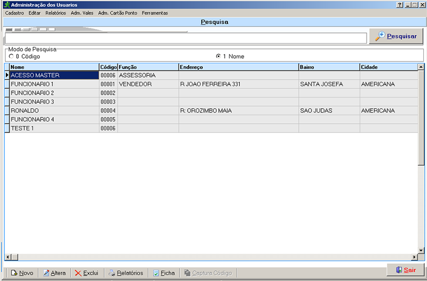Open Relatórios from the bottom toolbar
Viewport: 427px width, 281px height.
(126, 273)
